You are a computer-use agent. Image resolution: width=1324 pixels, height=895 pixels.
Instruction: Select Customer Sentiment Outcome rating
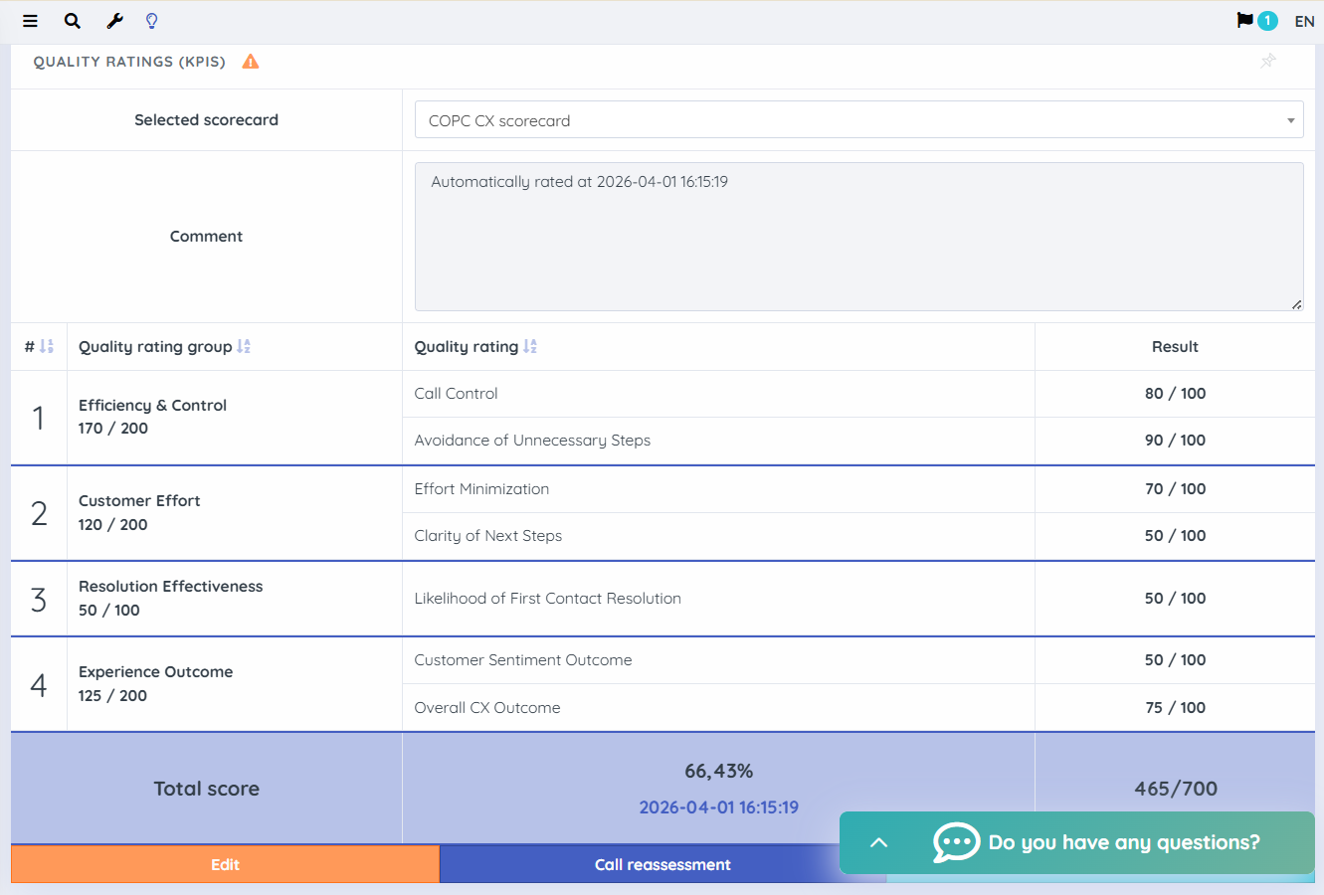(523, 659)
